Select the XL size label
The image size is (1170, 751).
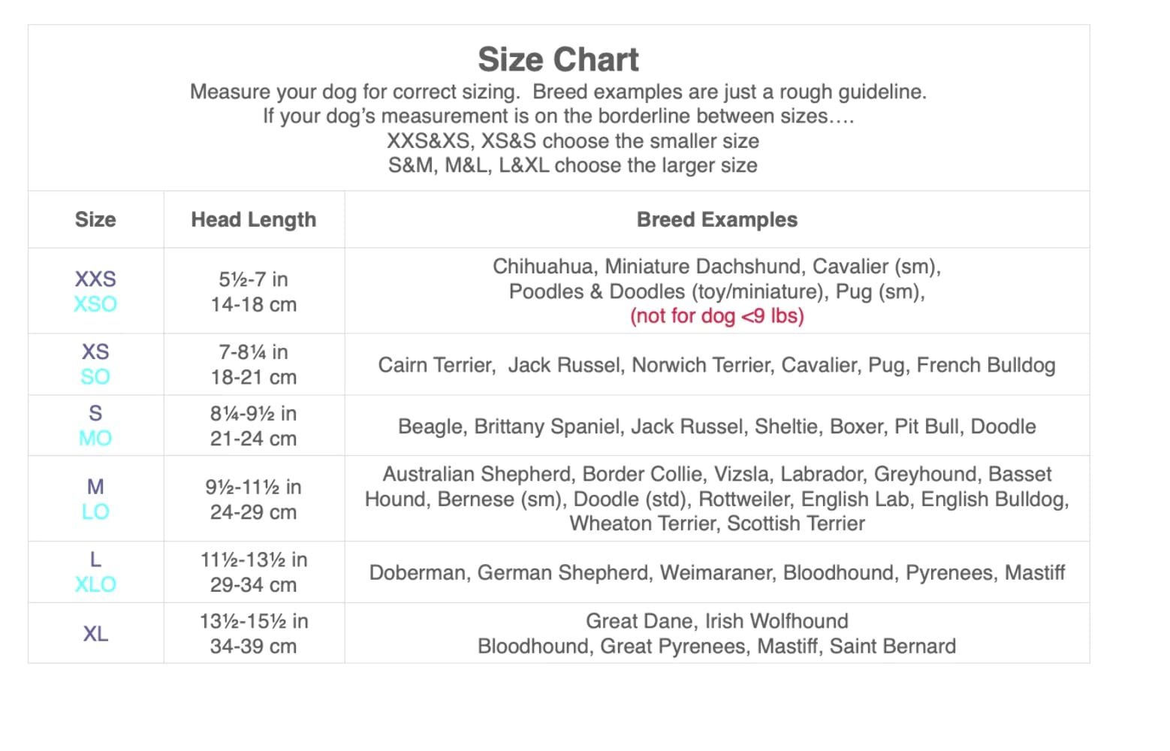(95, 634)
